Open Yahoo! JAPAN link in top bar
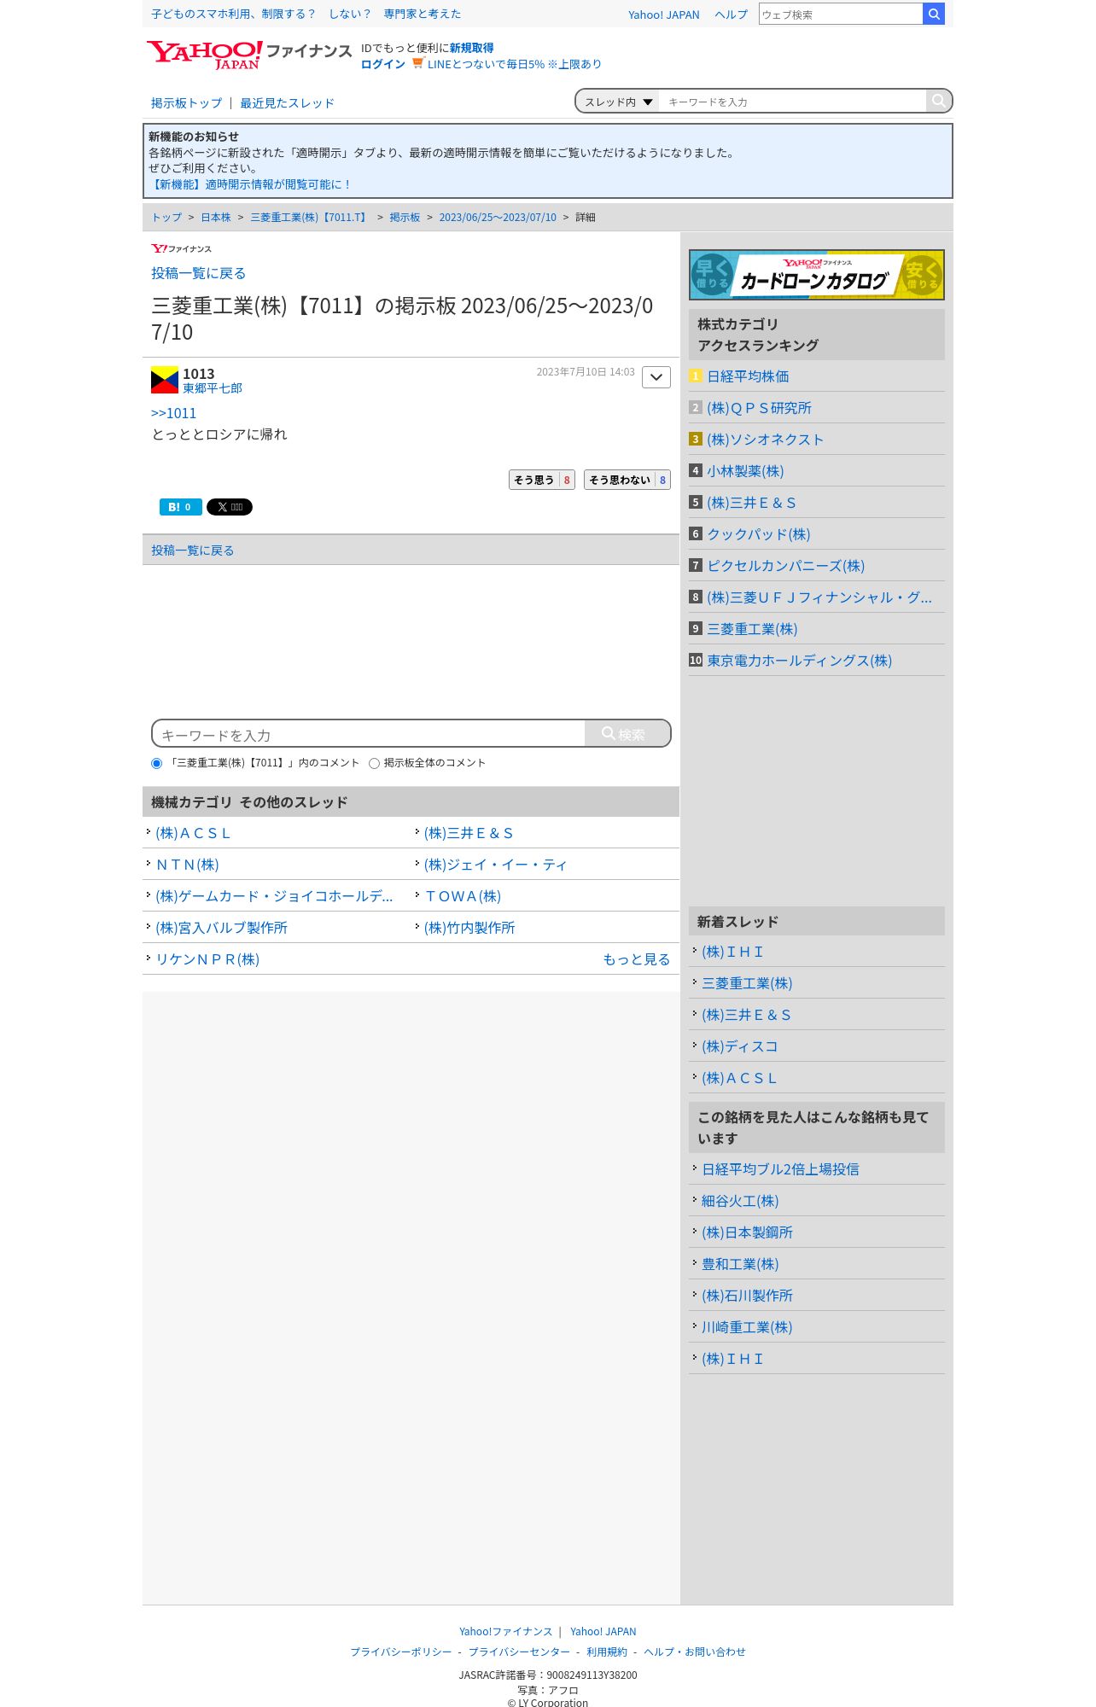The height and width of the screenshot is (1707, 1096). 663,15
